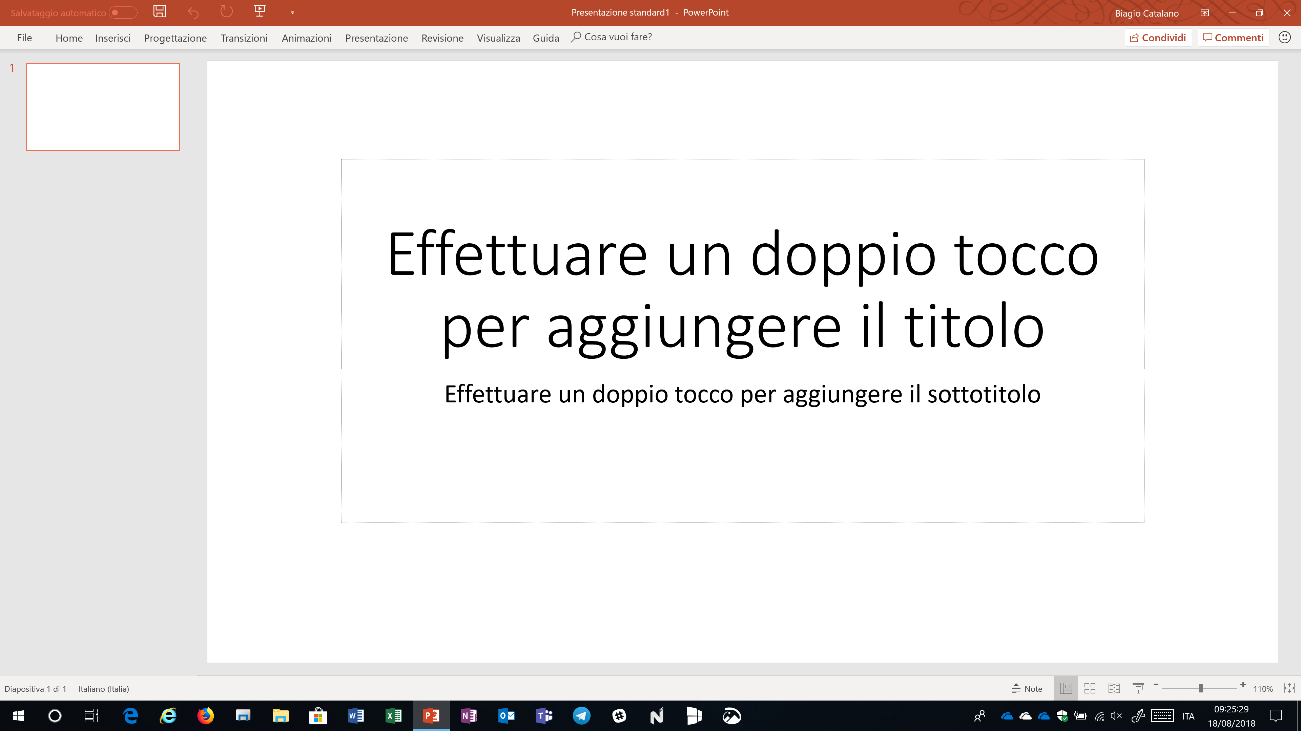The height and width of the screenshot is (731, 1301).
Task: Click the smiley feedback icon
Action: click(x=1284, y=37)
